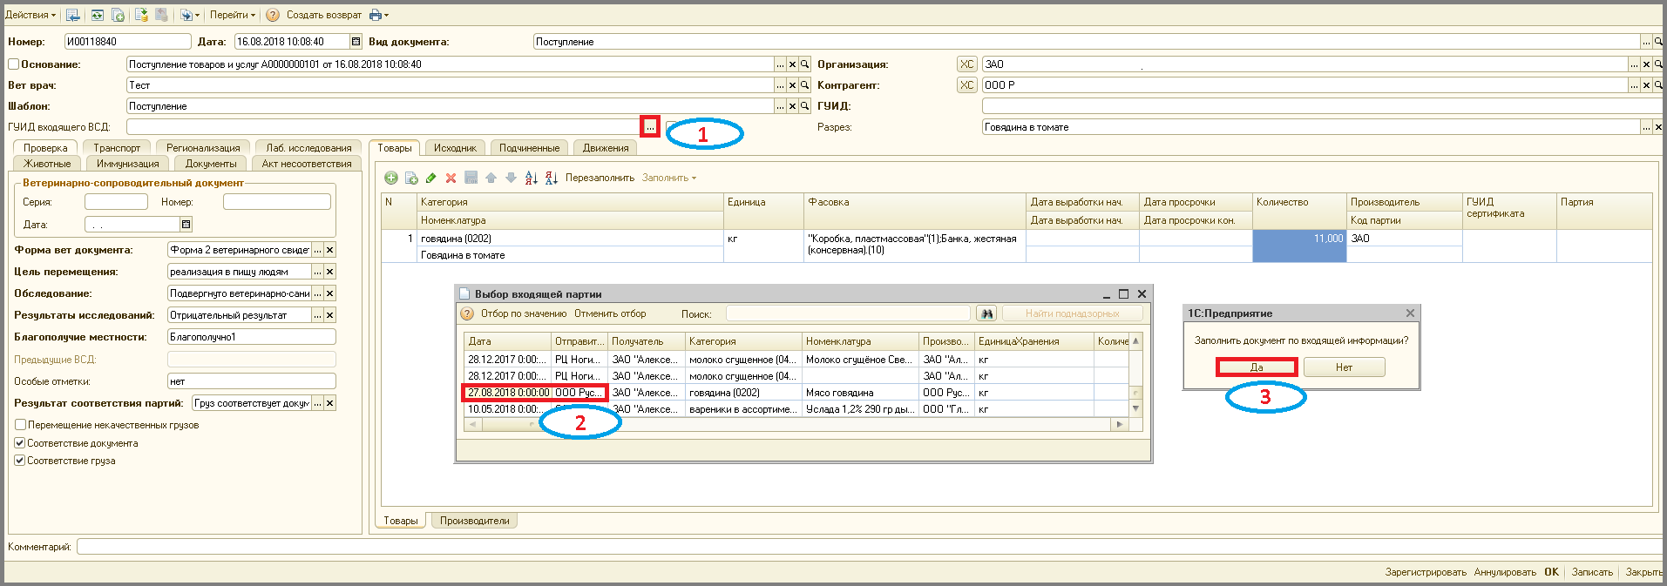Image resolution: width=1667 pixels, height=586 pixels.
Task: Click the Reread document refresh icon
Action: point(97,15)
